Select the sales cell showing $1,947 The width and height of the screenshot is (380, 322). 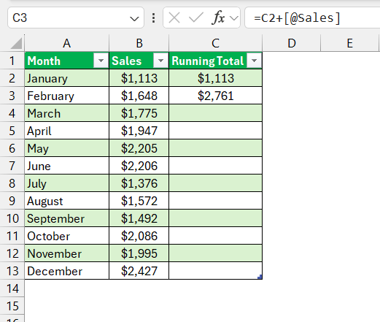pyautogui.click(x=139, y=131)
